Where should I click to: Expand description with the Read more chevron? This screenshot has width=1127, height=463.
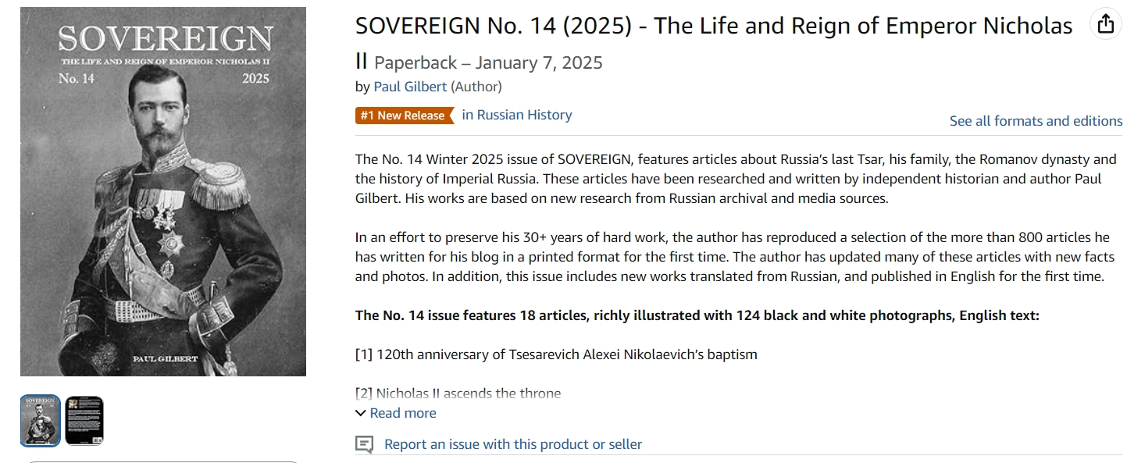tap(360, 413)
